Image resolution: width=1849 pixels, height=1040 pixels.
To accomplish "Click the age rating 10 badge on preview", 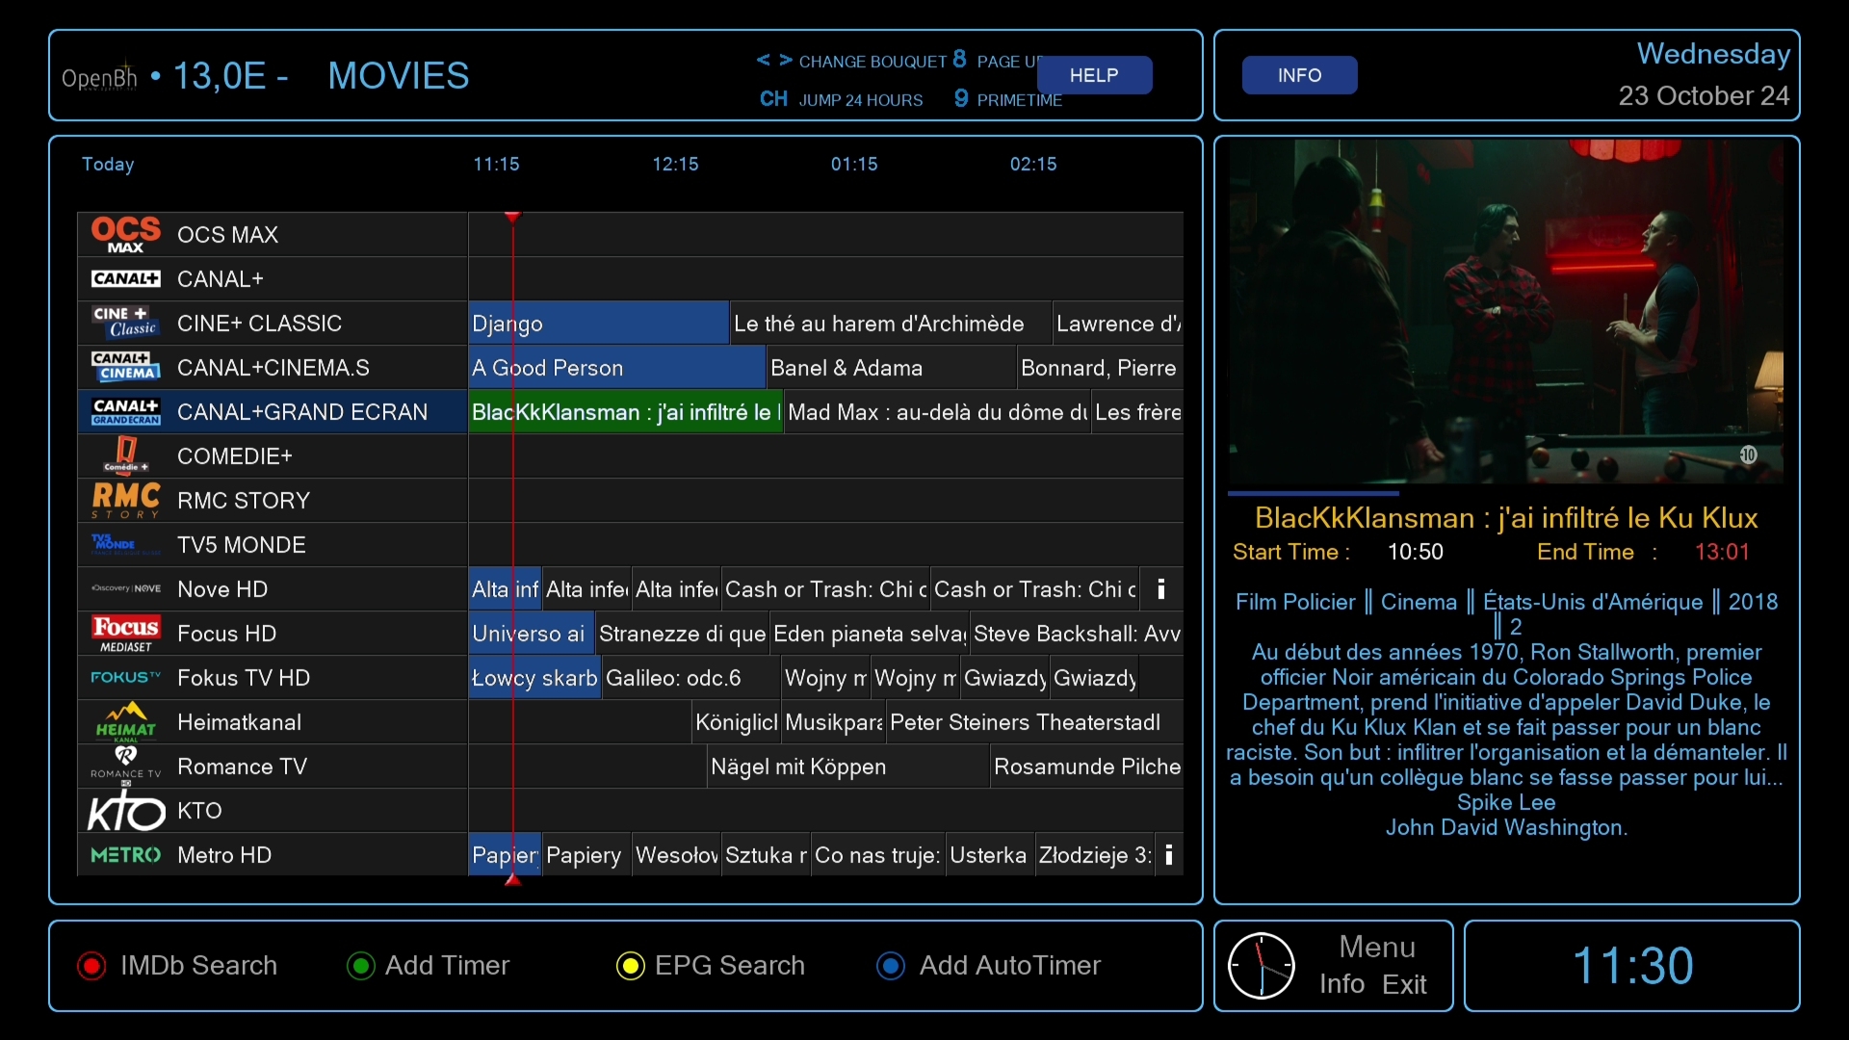I will click(x=1749, y=455).
